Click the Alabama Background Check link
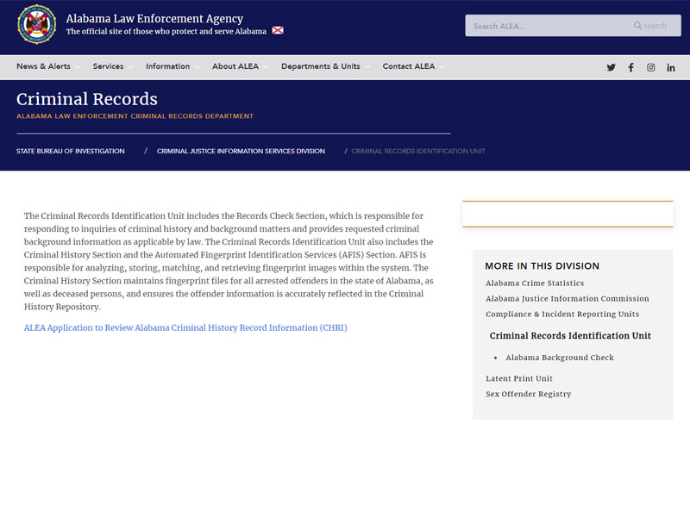This screenshot has width=690, height=517. (559, 357)
